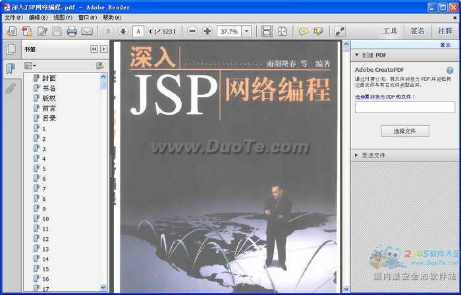Click the fit width scrolling mode icon
The height and width of the screenshot is (295, 461).
[267, 31]
